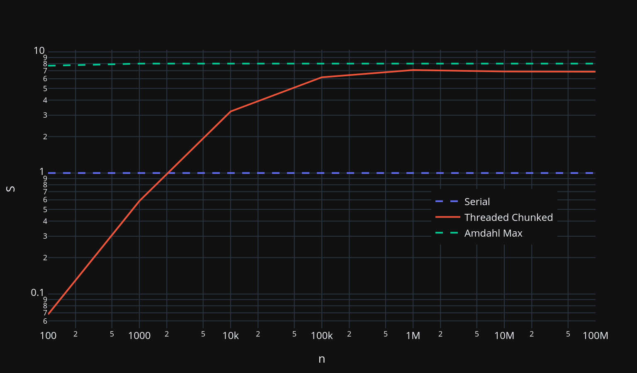Image resolution: width=637 pixels, height=373 pixels.
Task: Click the "0.1" y-axis tick label
Action: [37, 293]
